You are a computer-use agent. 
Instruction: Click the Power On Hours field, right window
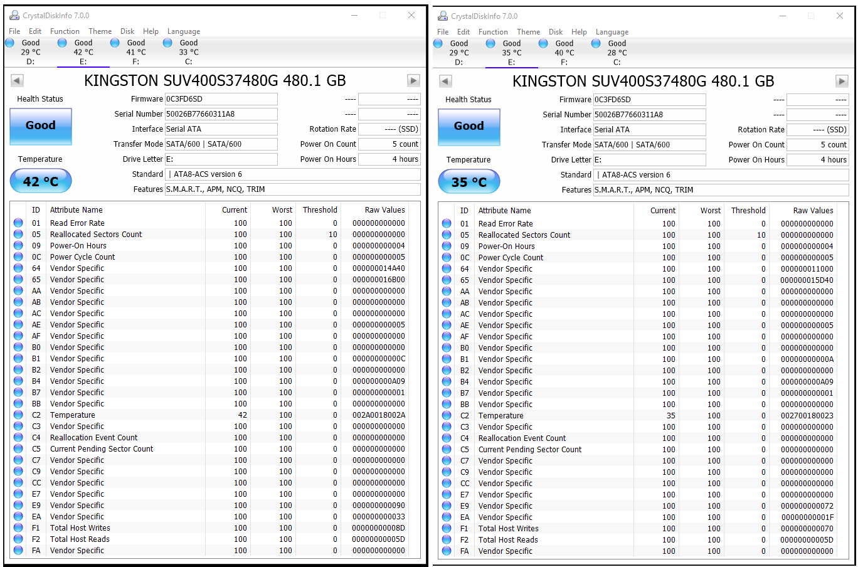pos(817,160)
